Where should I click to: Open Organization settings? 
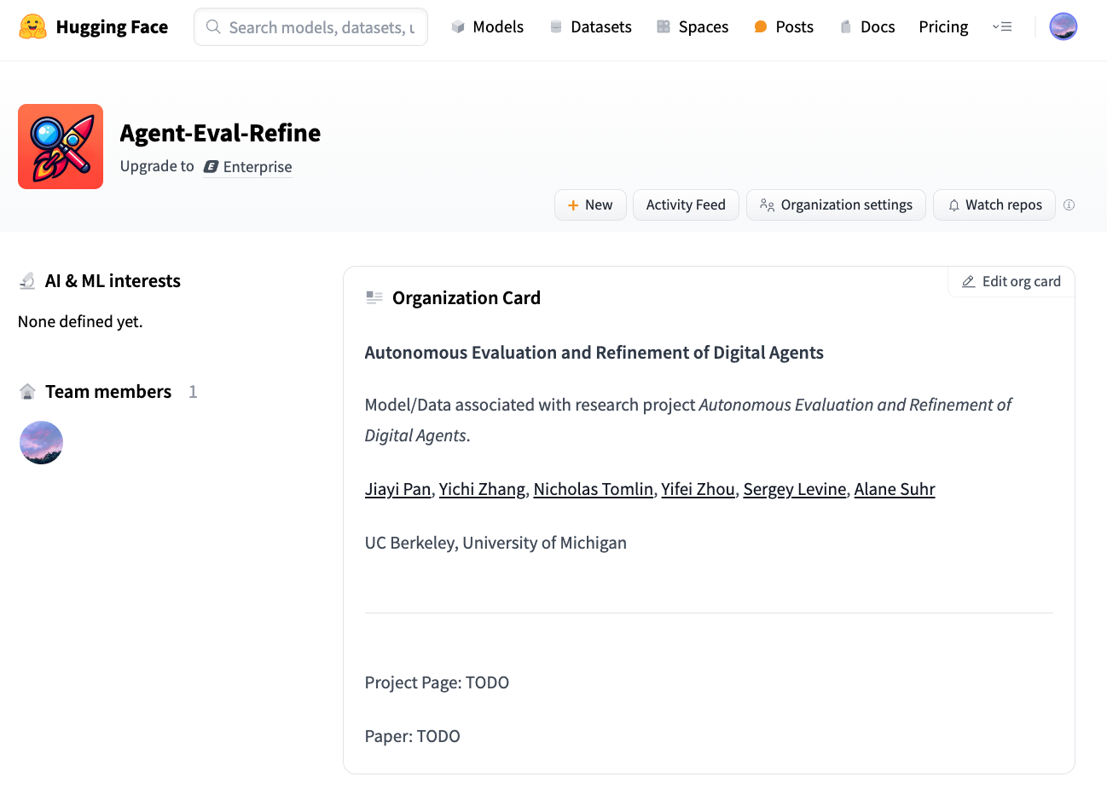[836, 205]
